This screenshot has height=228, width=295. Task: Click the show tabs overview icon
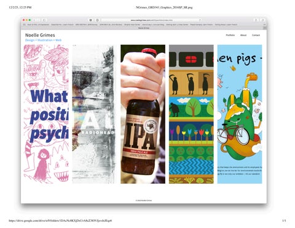[262, 20]
